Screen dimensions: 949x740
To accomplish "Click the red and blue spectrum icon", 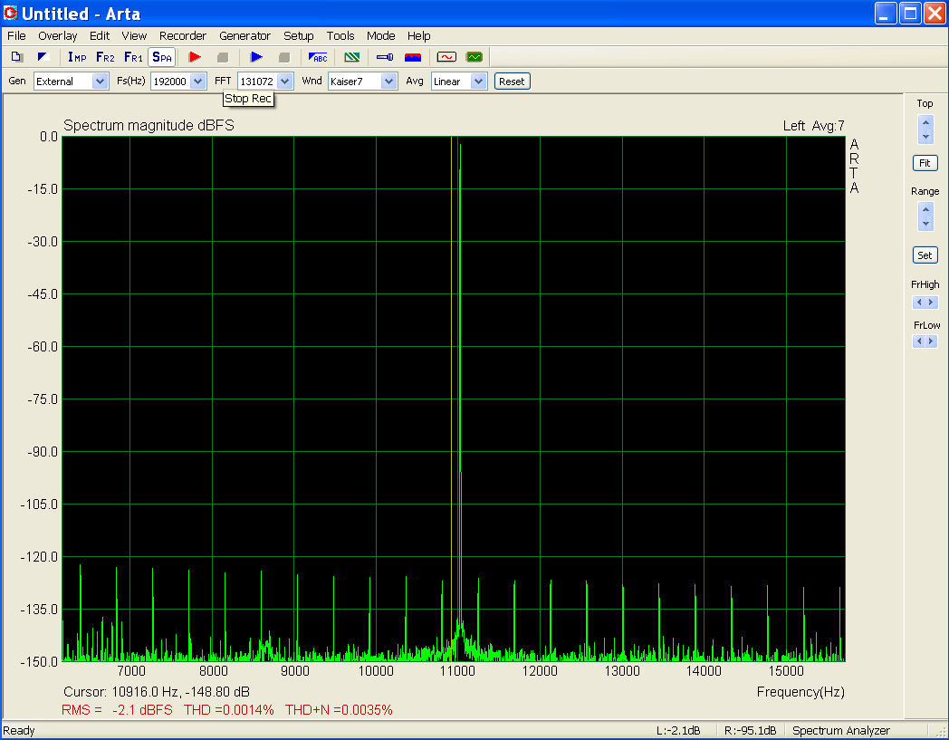I will tap(413, 57).
